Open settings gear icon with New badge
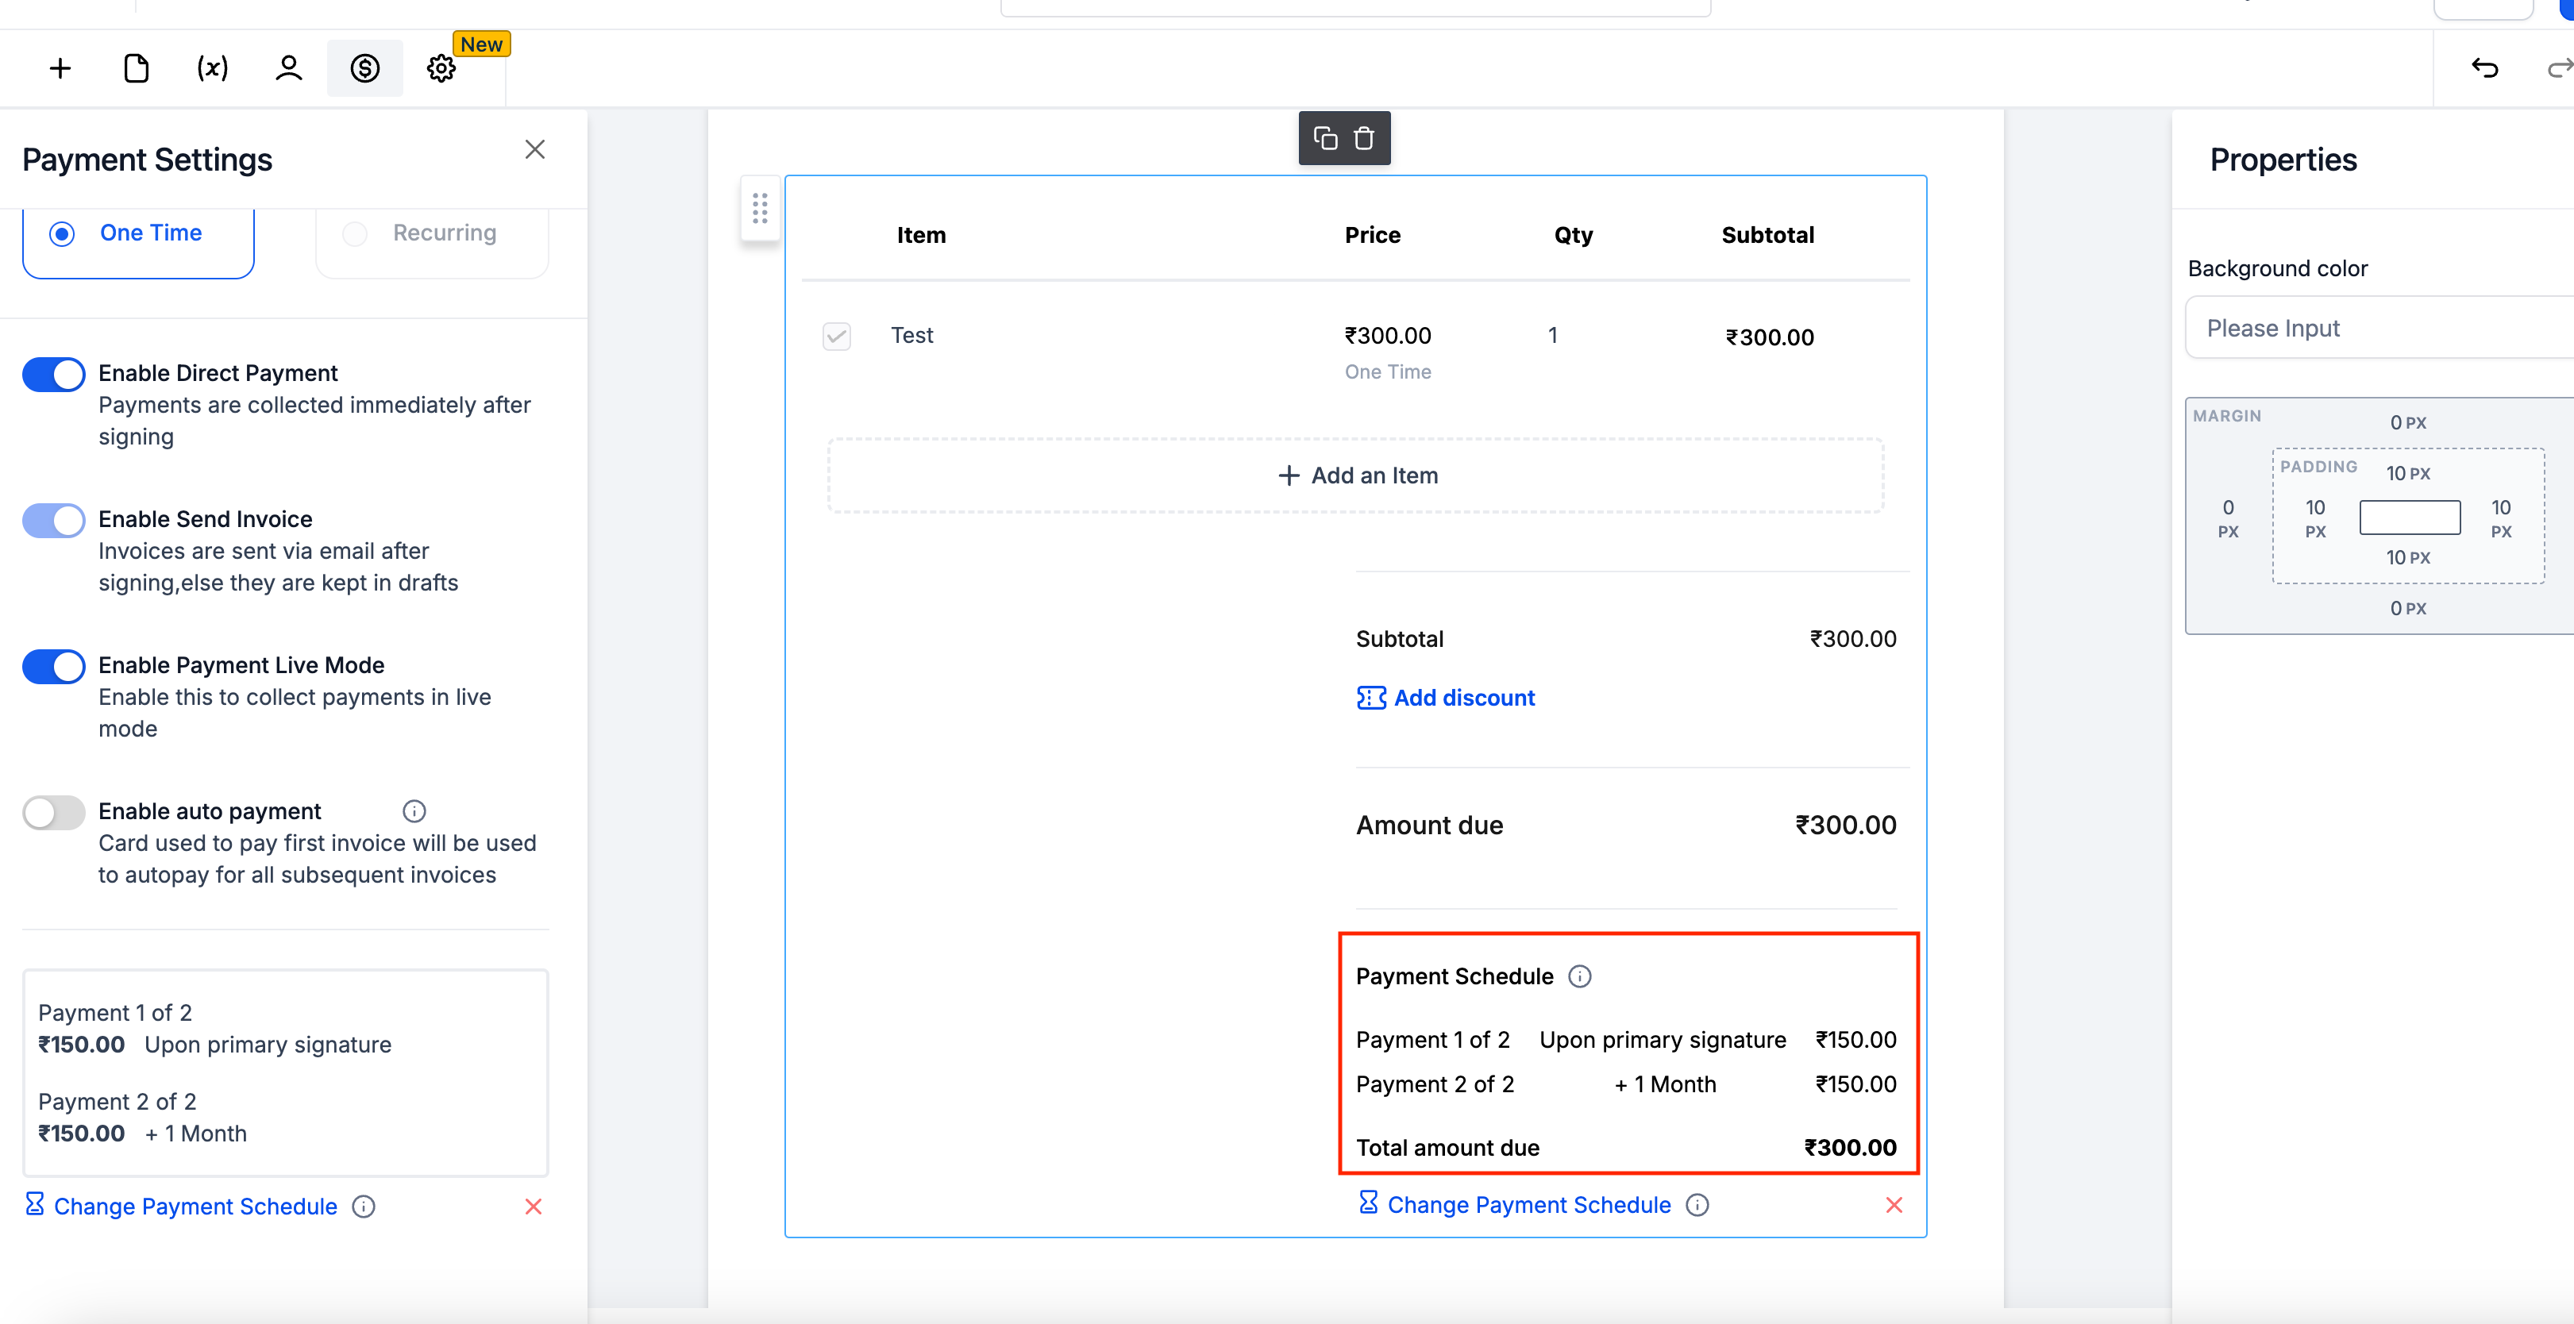 [441, 68]
